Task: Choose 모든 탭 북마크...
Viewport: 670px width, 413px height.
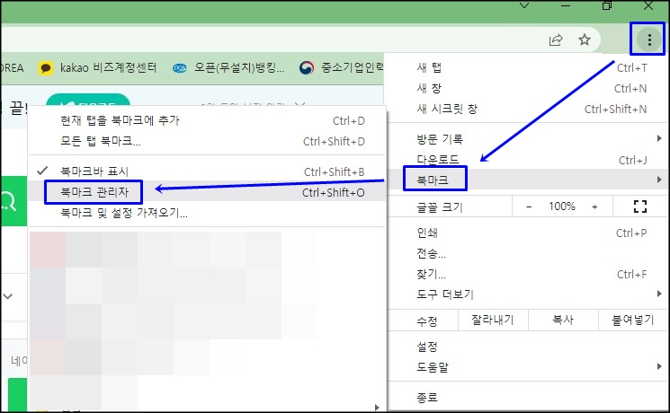Action: (x=207, y=141)
